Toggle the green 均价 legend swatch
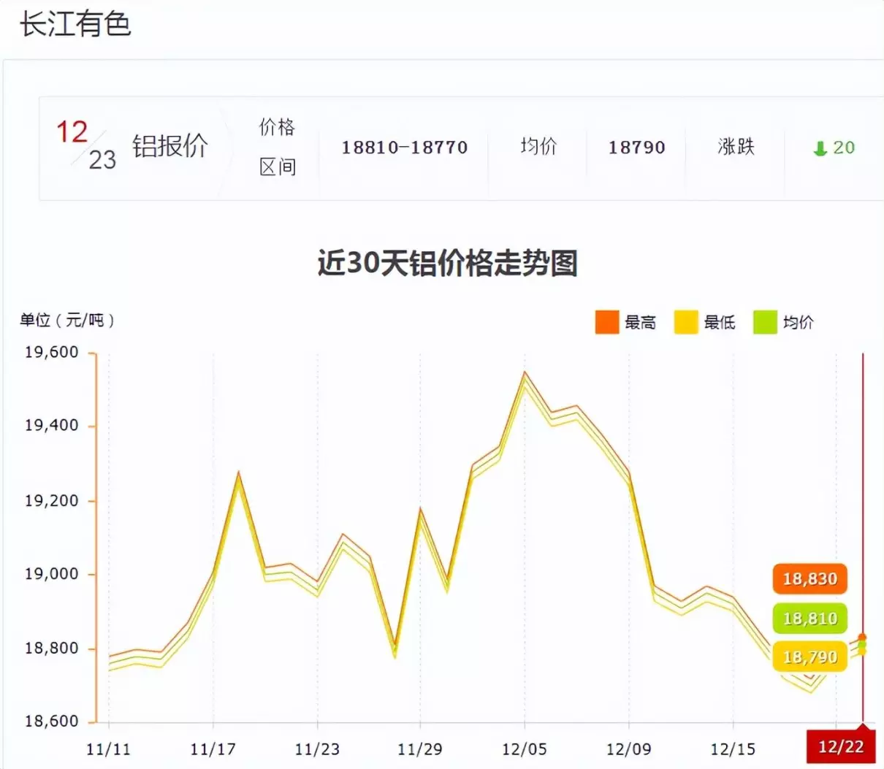The image size is (884, 769). [765, 322]
